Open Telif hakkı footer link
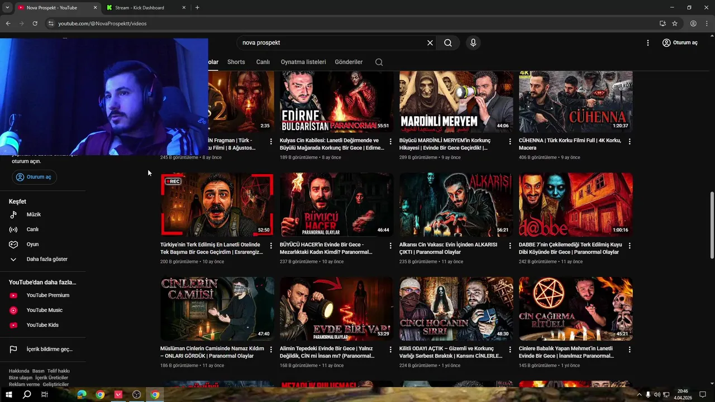715x402 pixels. [x=59, y=371]
